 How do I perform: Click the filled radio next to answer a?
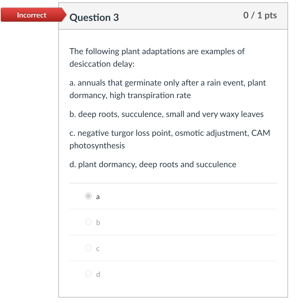[88, 196]
